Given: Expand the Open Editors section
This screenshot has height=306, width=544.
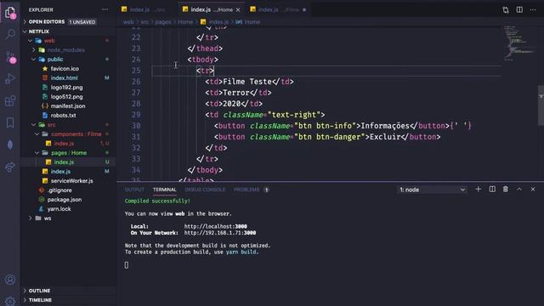Looking at the screenshot, I should 68,21.
